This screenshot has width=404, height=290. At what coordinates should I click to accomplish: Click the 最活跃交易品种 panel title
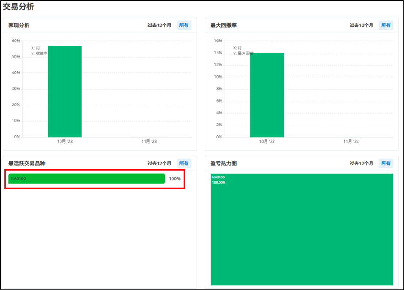[x=26, y=164]
